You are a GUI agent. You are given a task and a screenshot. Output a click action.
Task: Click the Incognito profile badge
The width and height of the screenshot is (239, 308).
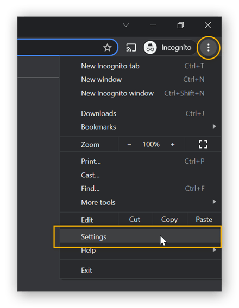pyautogui.click(x=170, y=48)
